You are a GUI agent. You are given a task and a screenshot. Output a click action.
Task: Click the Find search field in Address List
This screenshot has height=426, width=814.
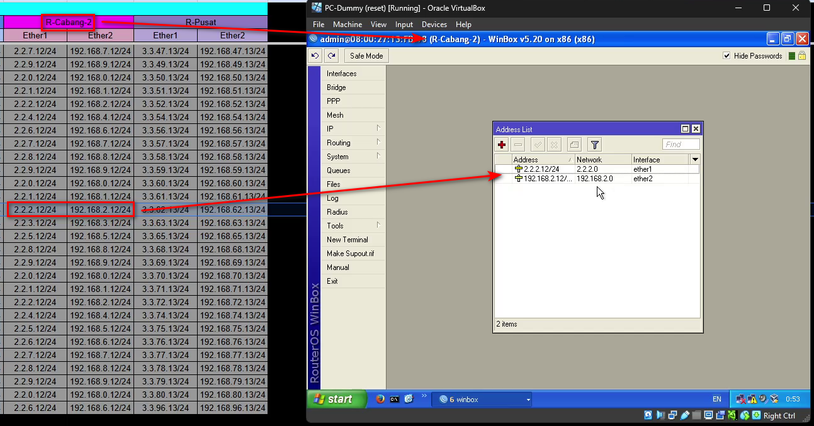point(681,145)
